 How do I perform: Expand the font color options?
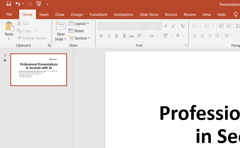pyautogui.click(x=183, y=36)
